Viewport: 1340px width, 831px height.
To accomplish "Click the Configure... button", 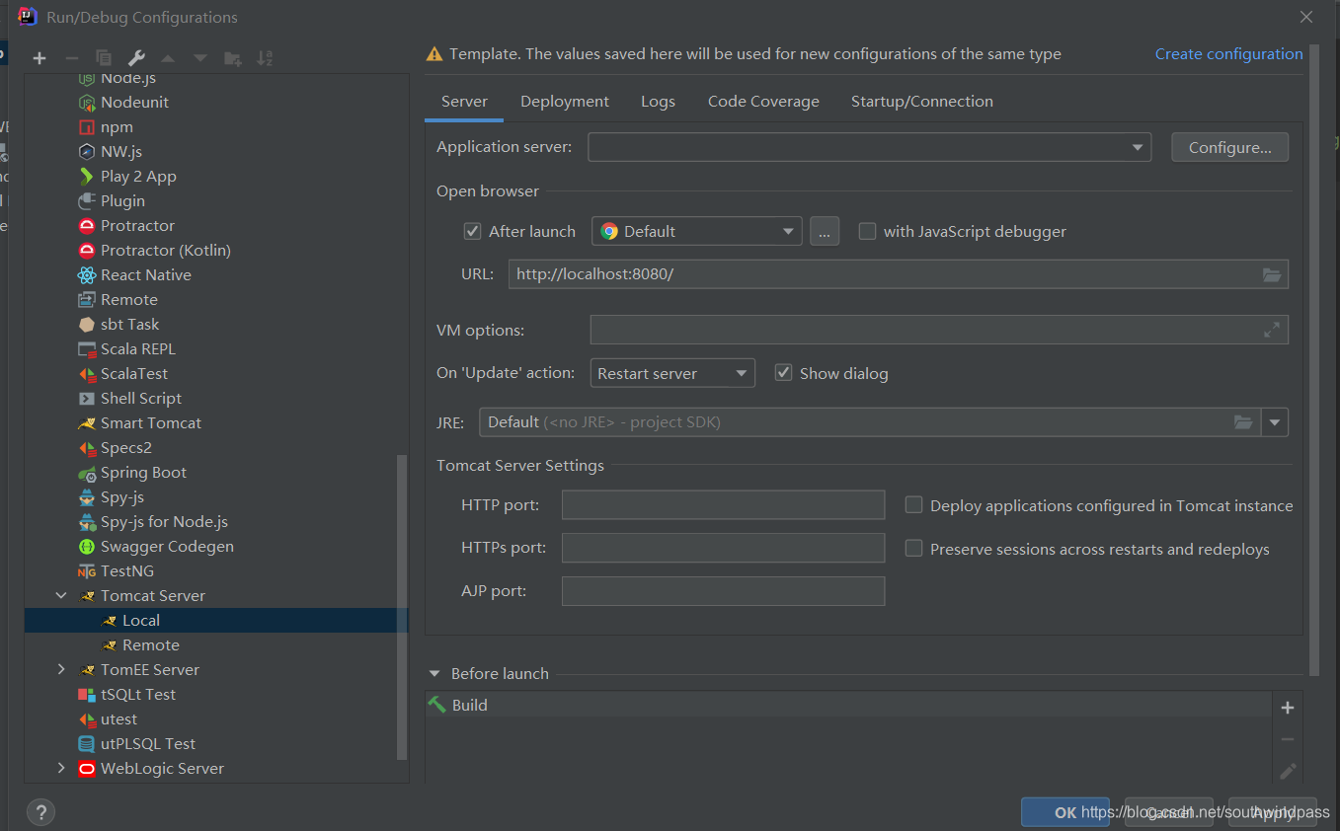I will (x=1229, y=147).
